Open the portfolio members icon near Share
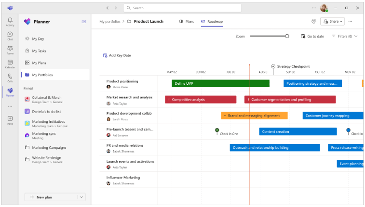 314,21
